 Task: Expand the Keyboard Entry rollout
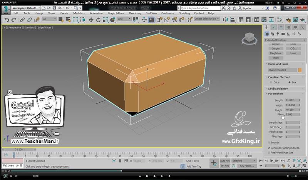click(278, 89)
